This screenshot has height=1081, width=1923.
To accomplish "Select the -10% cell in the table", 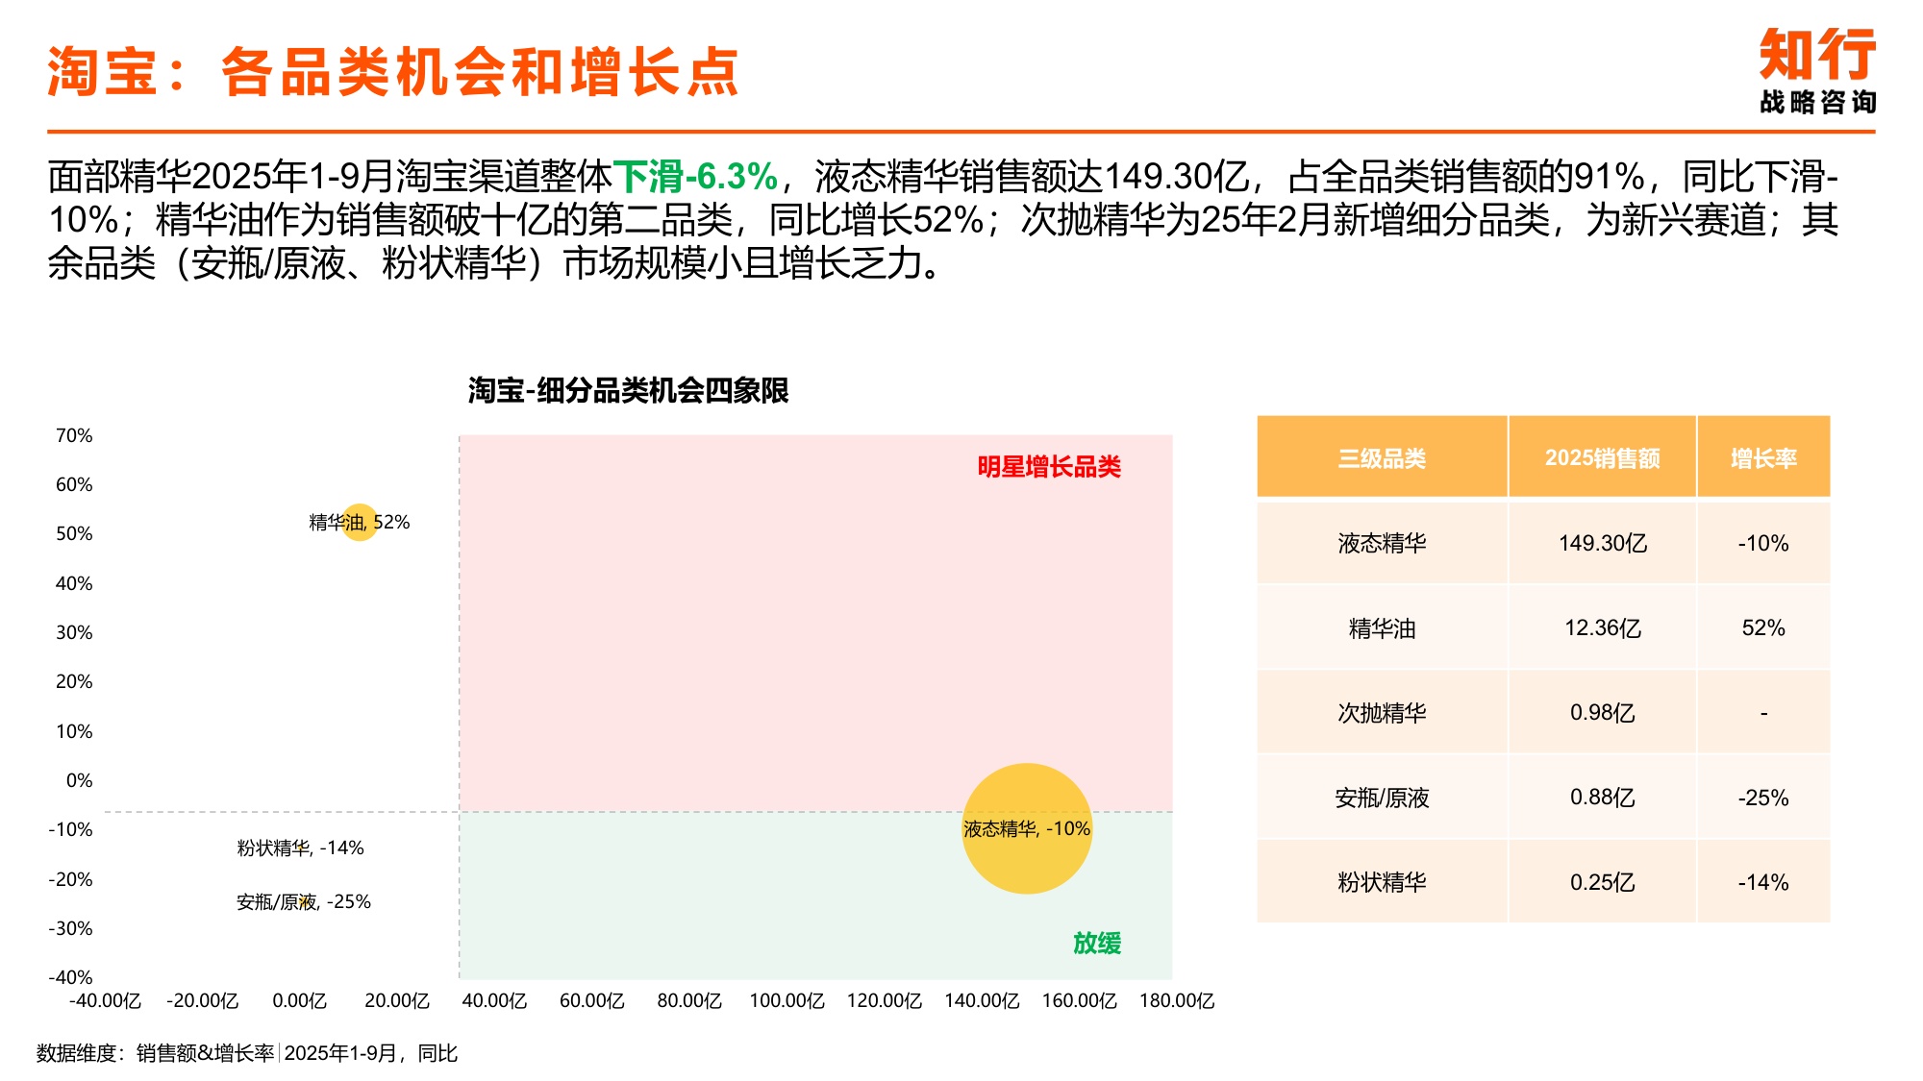I will pos(1763,543).
